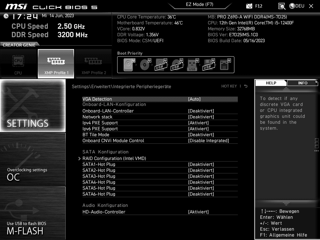Change Onboard-LAN-Controller setting
Screen dimensions: 320x240
[160, 111]
